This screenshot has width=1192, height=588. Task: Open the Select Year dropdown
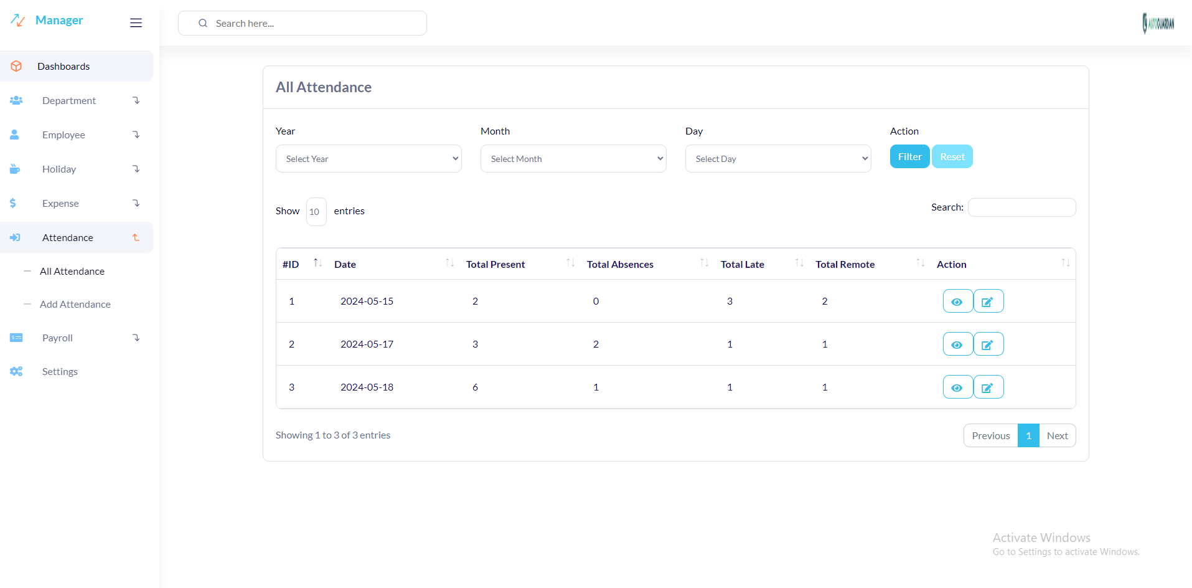click(x=368, y=159)
